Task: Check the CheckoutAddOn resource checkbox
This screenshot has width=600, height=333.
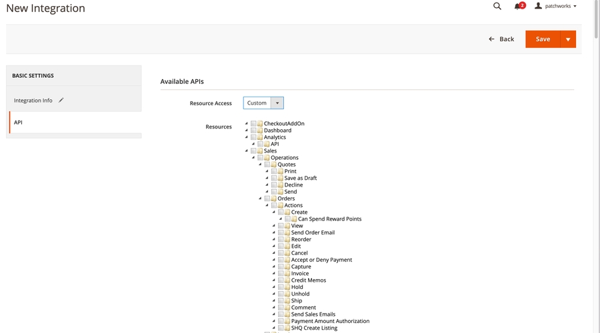Action: coord(253,124)
